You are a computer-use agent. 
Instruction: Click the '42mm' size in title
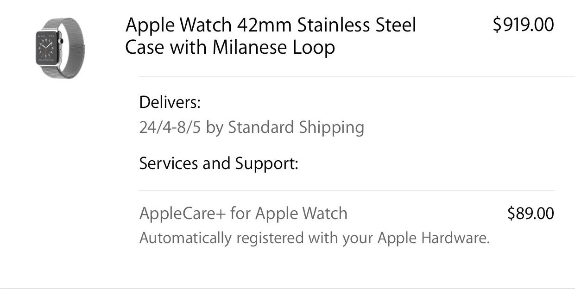[x=264, y=25]
